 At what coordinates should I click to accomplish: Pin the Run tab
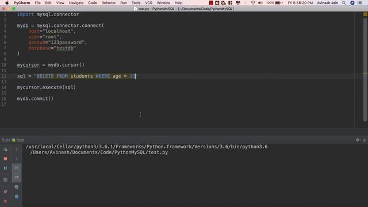(5, 191)
